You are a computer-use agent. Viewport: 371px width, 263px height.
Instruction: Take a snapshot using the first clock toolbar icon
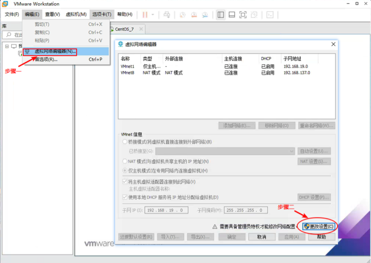[x=183, y=15]
